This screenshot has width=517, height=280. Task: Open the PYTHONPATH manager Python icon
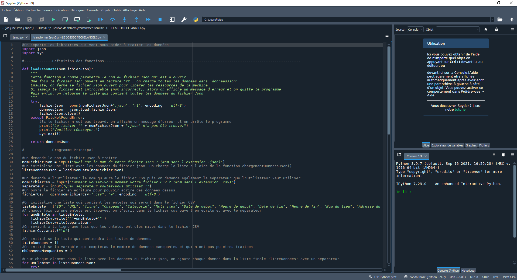(196, 19)
